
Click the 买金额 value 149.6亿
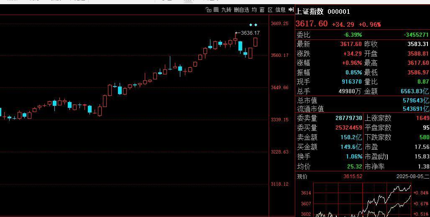pos(351,147)
